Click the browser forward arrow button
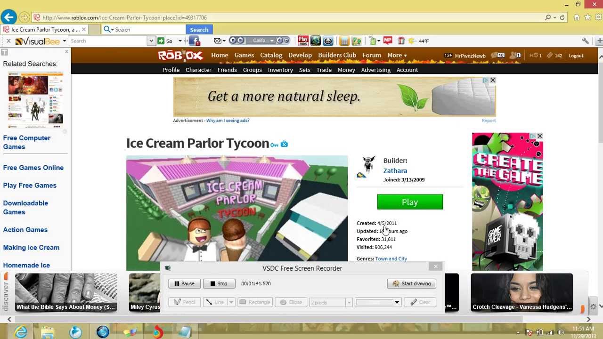 (x=24, y=17)
